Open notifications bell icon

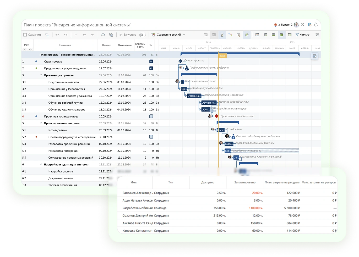coord(316,25)
